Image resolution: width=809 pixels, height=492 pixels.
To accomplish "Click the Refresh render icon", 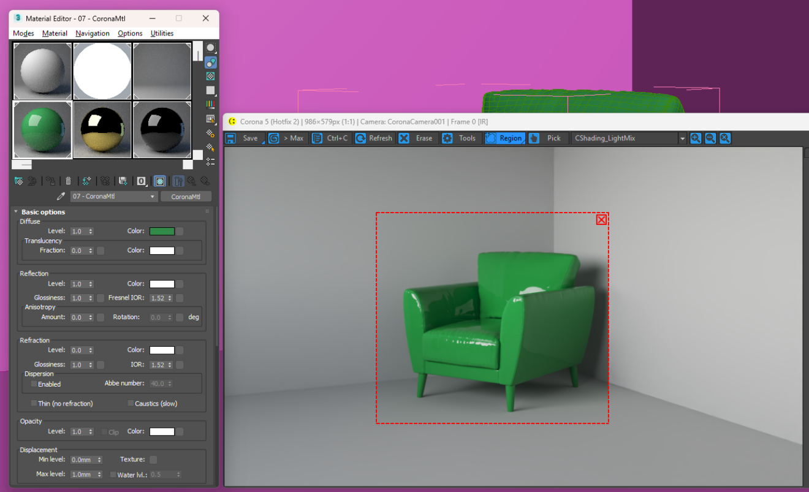I will click(x=360, y=138).
